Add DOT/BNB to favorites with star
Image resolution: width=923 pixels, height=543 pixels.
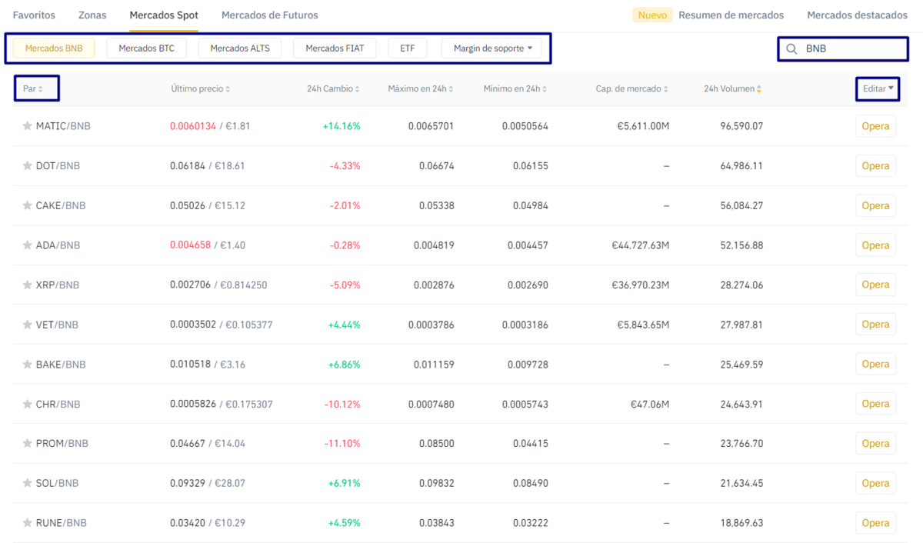point(27,166)
